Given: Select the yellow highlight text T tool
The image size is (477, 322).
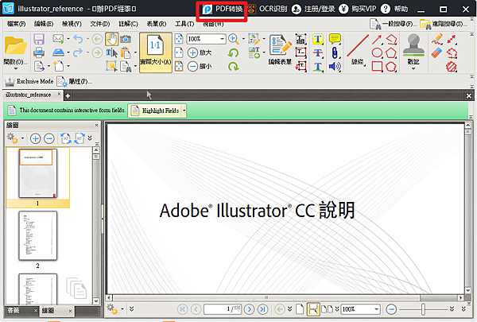Looking at the screenshot, I should [317, 39].
